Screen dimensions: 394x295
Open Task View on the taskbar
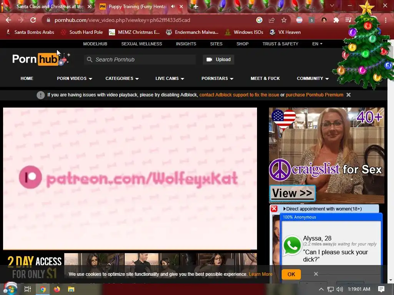pos(27,289)
